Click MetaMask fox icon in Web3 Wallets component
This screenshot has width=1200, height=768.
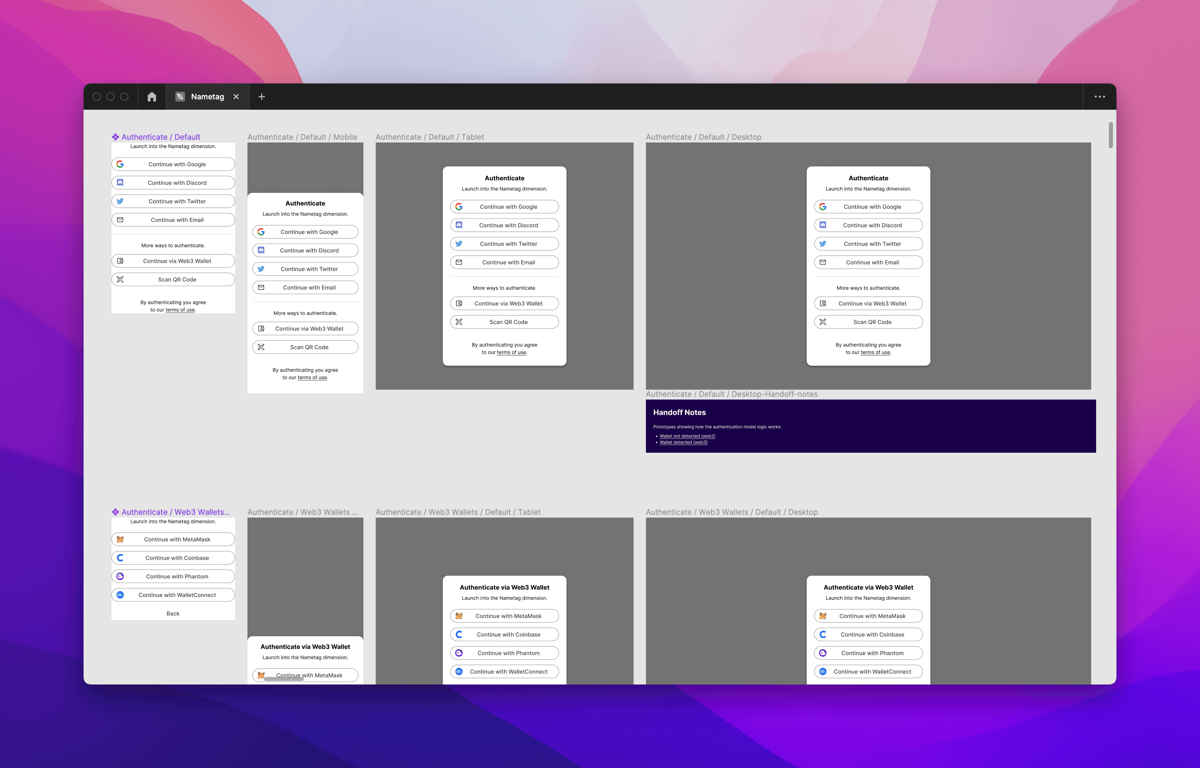coord(120,540)
